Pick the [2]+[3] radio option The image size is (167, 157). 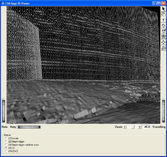pos(6,148)
